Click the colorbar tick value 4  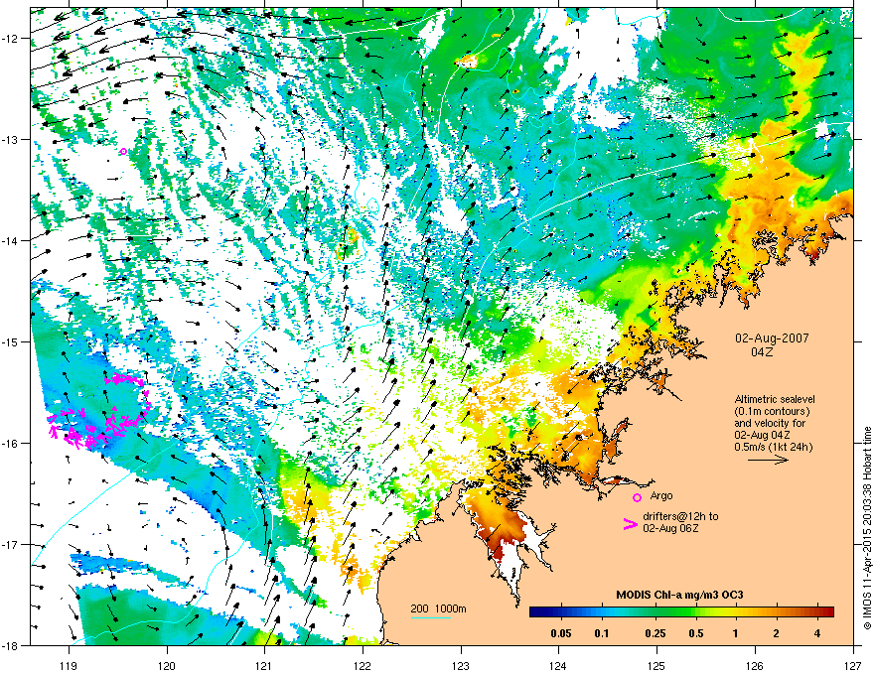[x=817, y=633]
